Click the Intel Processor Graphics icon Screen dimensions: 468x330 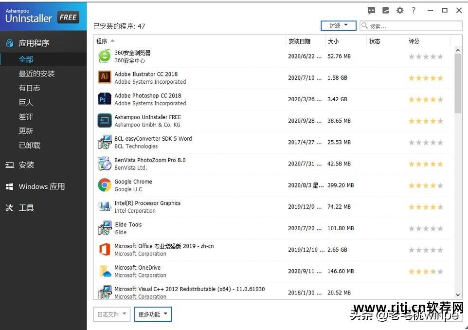click(x=105, y=206)
